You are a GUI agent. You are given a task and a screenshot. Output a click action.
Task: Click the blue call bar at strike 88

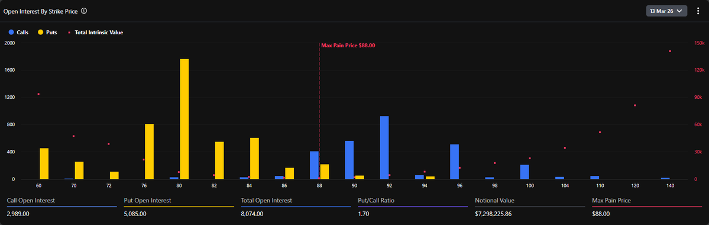point(314,165)
